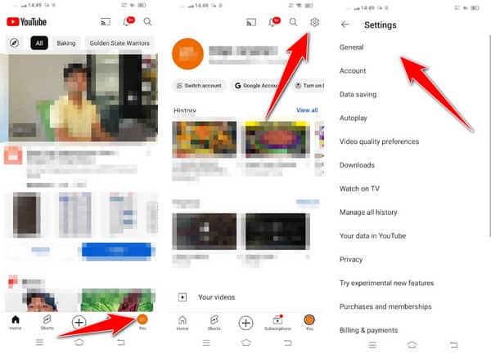491x353 pixels.
Task: Tap the Your videos play icon
Action: coord(182,297)
